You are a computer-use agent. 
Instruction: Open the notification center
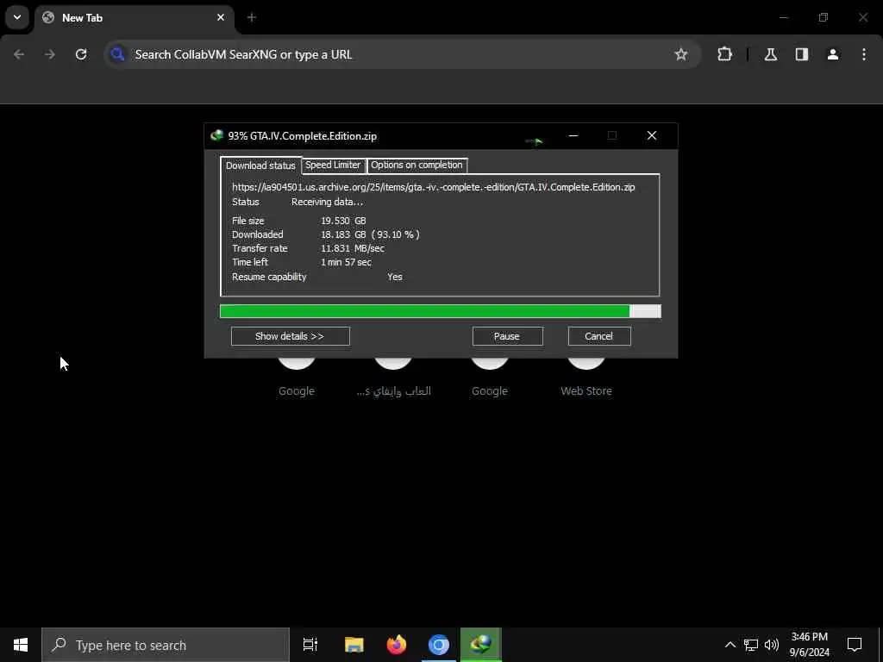[855, 645]
